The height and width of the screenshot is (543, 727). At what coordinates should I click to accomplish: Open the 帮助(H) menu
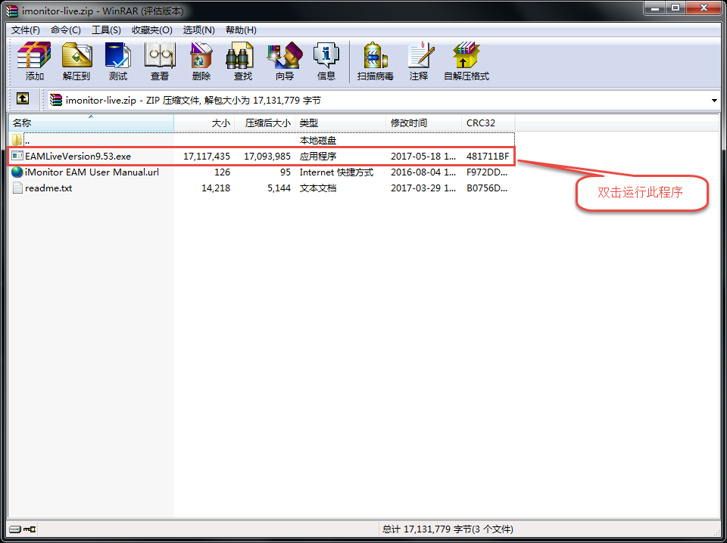241,30
